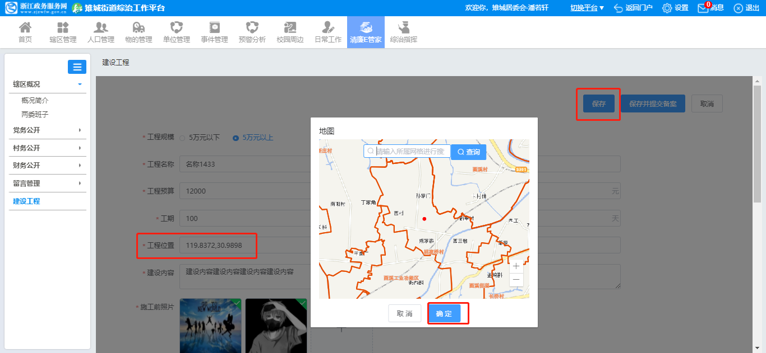Click 确定 to confirm map location
Image resolution: width=766 pixels, height=353 pixels.
(444, 314)
